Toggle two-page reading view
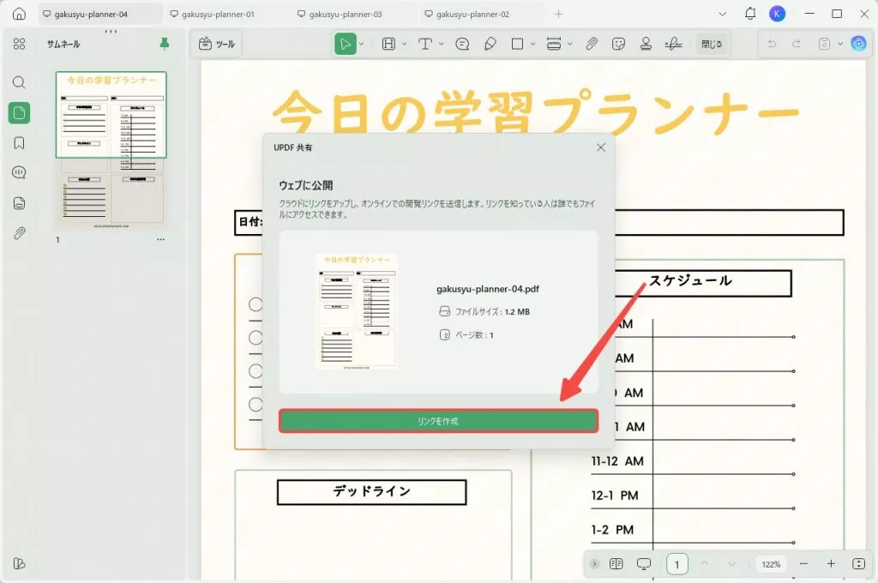The height and width of the screenshot is (583, 878). click(616, 564)
